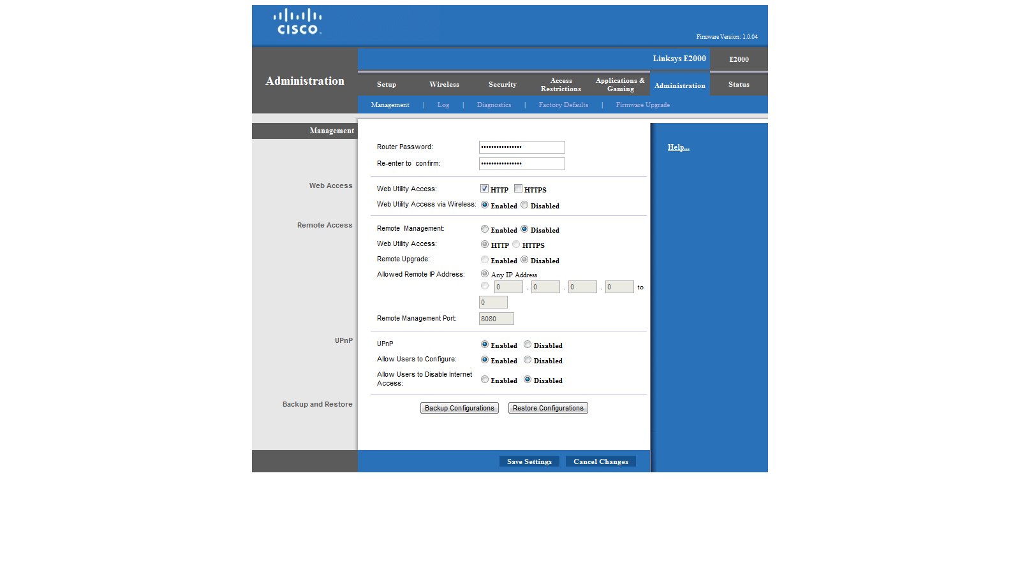Select HTTP for remote Web Utility Access
The image size is (1020, 573).
(x=485, y=245)
